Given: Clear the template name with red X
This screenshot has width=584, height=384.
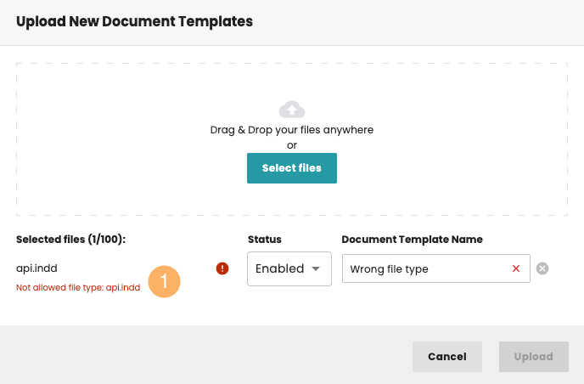Looking at the screenshot, I should [x=516, y=268].
